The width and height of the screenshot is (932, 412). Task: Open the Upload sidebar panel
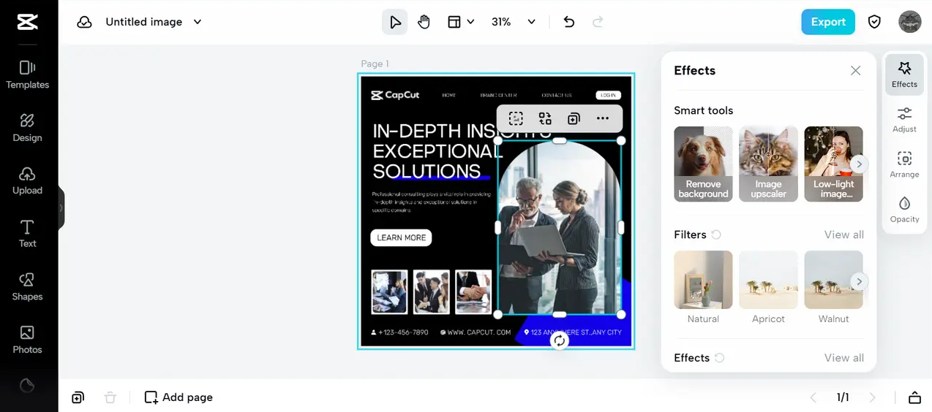[x=27, y=180]
